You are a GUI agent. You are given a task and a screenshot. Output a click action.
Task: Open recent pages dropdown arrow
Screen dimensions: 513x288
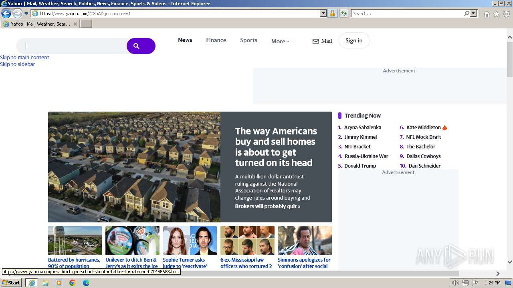[x=26, y=14]
